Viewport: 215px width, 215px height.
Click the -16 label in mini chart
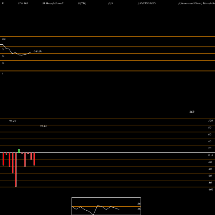pos(139,209)
